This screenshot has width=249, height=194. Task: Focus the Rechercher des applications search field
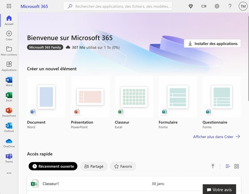pyautogui.click(x=118, y=6)
